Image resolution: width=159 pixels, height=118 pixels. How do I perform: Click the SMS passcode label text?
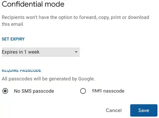pos(108,91)
